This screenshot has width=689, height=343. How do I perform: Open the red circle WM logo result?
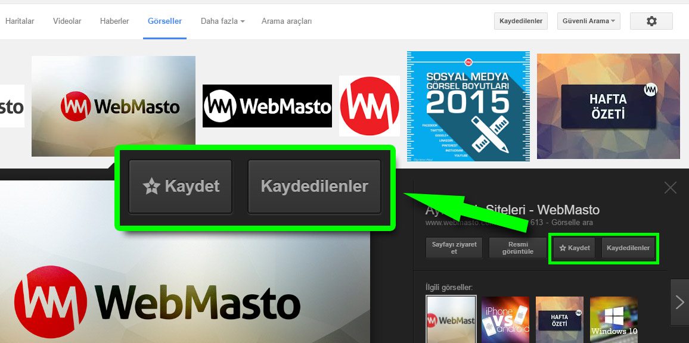[x=370, y=106]
